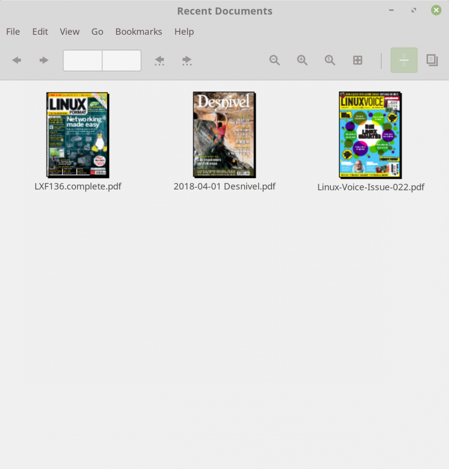Open the Go menu
The height and width of the screenshot is (469, 449).
pos(97,32)
